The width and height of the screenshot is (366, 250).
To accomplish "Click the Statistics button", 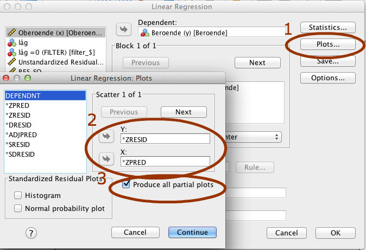I will tap(327, 27).
